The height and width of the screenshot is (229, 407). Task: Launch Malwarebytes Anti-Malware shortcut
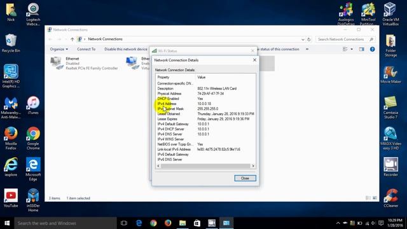tap(11, 108)
